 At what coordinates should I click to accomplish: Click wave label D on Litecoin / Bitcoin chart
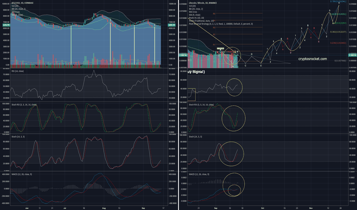(252, 54)
